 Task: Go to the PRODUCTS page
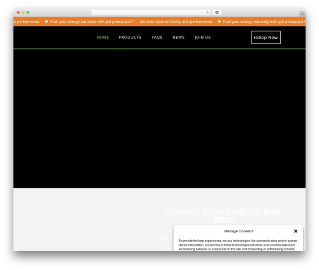[130, 38]
